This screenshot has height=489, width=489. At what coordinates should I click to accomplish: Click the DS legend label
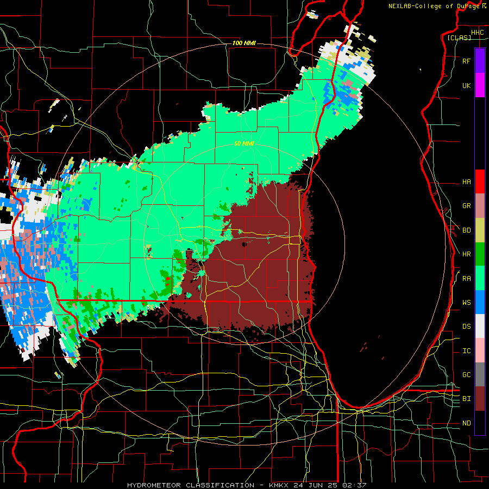(466, 327)
